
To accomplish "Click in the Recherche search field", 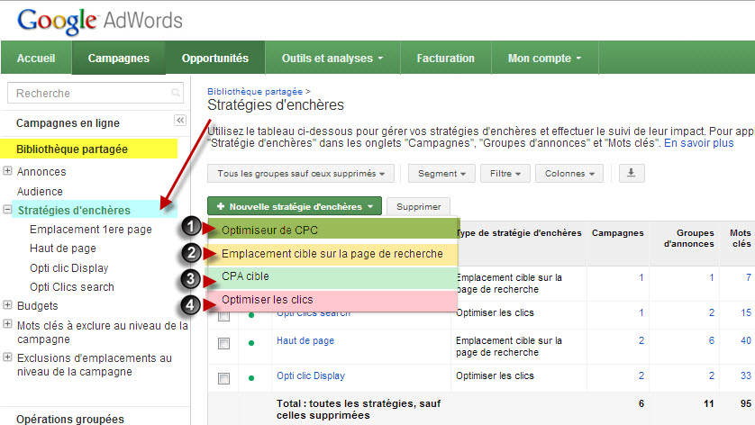I will pyautogui.click(x=96, y=93).
